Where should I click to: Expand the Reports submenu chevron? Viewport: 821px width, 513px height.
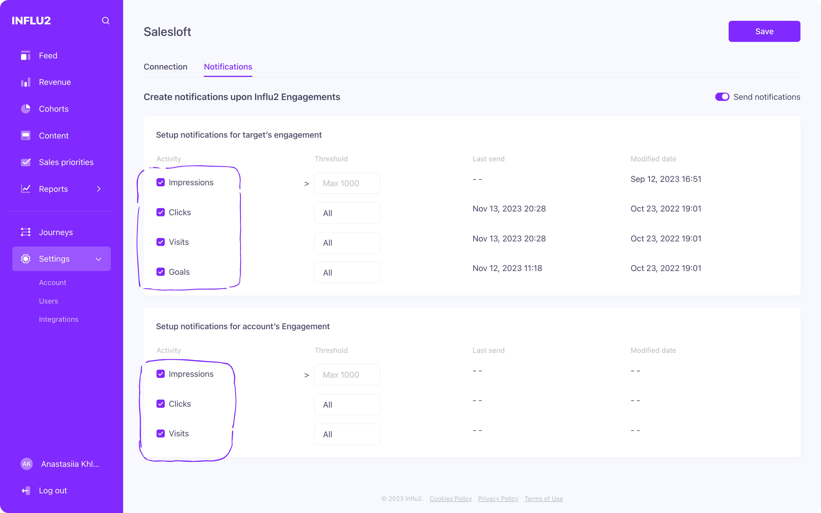(98, 189)
